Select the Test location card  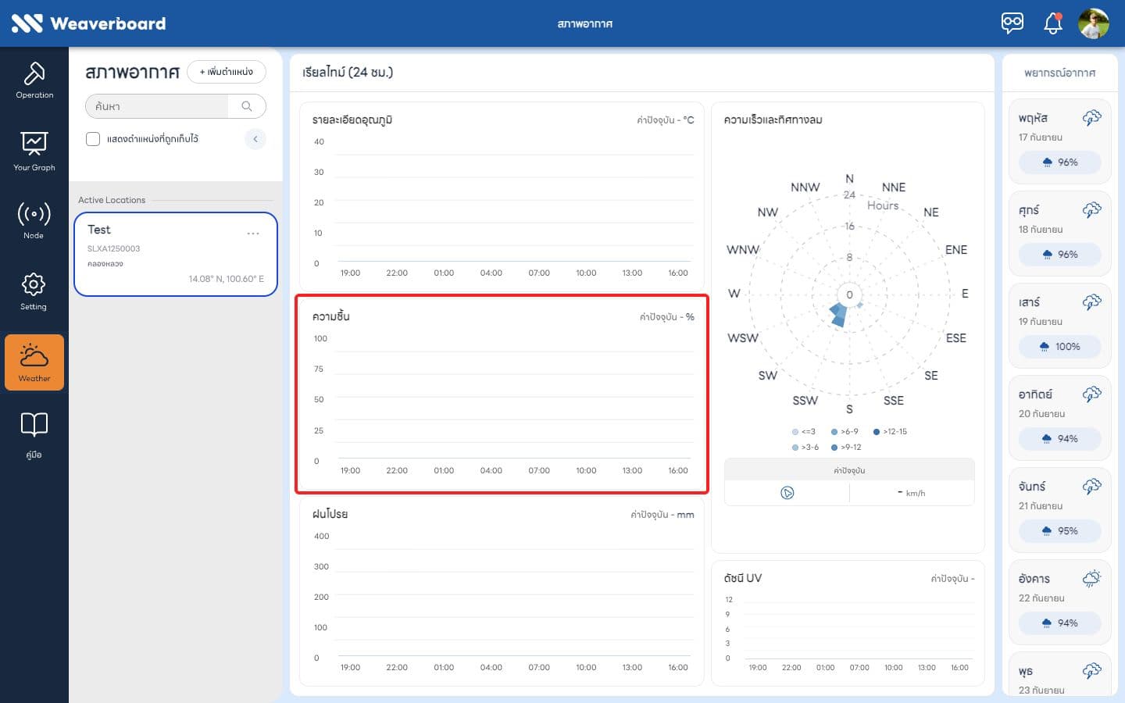pos(176,255)
